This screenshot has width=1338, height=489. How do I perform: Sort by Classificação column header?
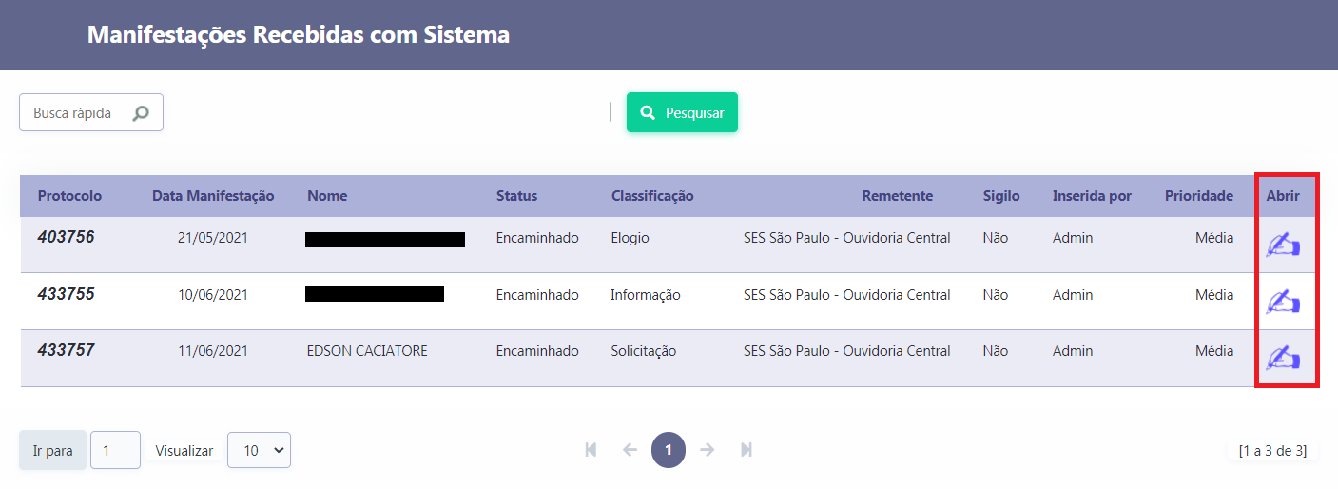coord(652,196)
